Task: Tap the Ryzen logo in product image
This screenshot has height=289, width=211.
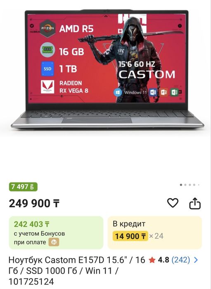Action: coord(47,29)
